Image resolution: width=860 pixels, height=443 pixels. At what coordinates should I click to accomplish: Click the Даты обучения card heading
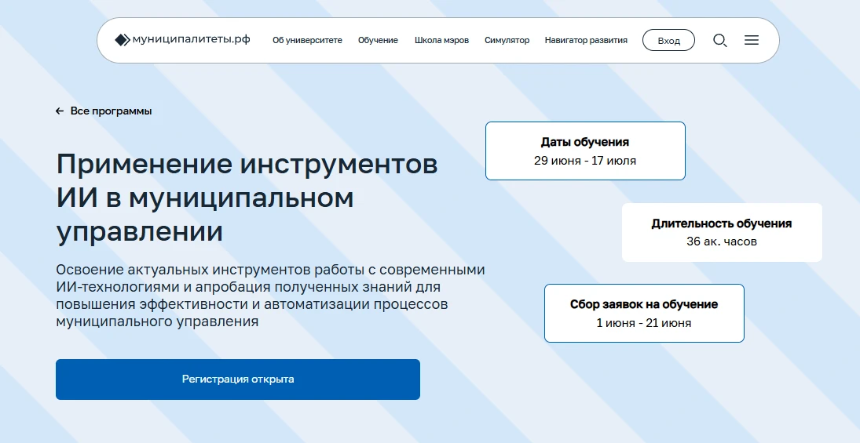pos(584,142)
